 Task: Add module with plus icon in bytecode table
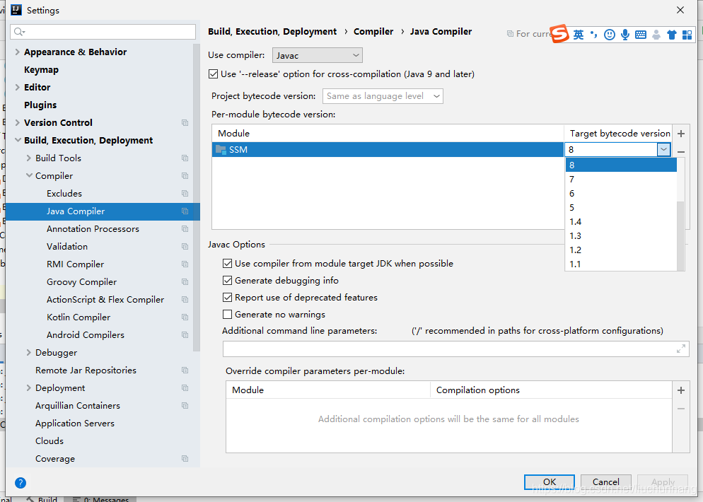[681, 134]
